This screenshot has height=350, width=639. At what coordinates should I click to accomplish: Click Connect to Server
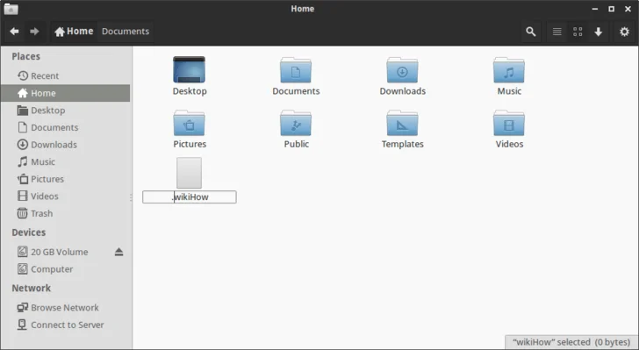click(65, 325)
